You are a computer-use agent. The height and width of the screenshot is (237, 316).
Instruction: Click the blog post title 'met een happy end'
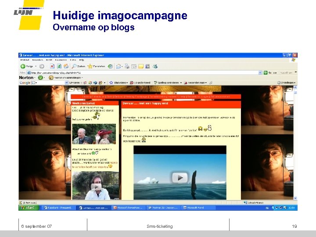click(145, 103)
